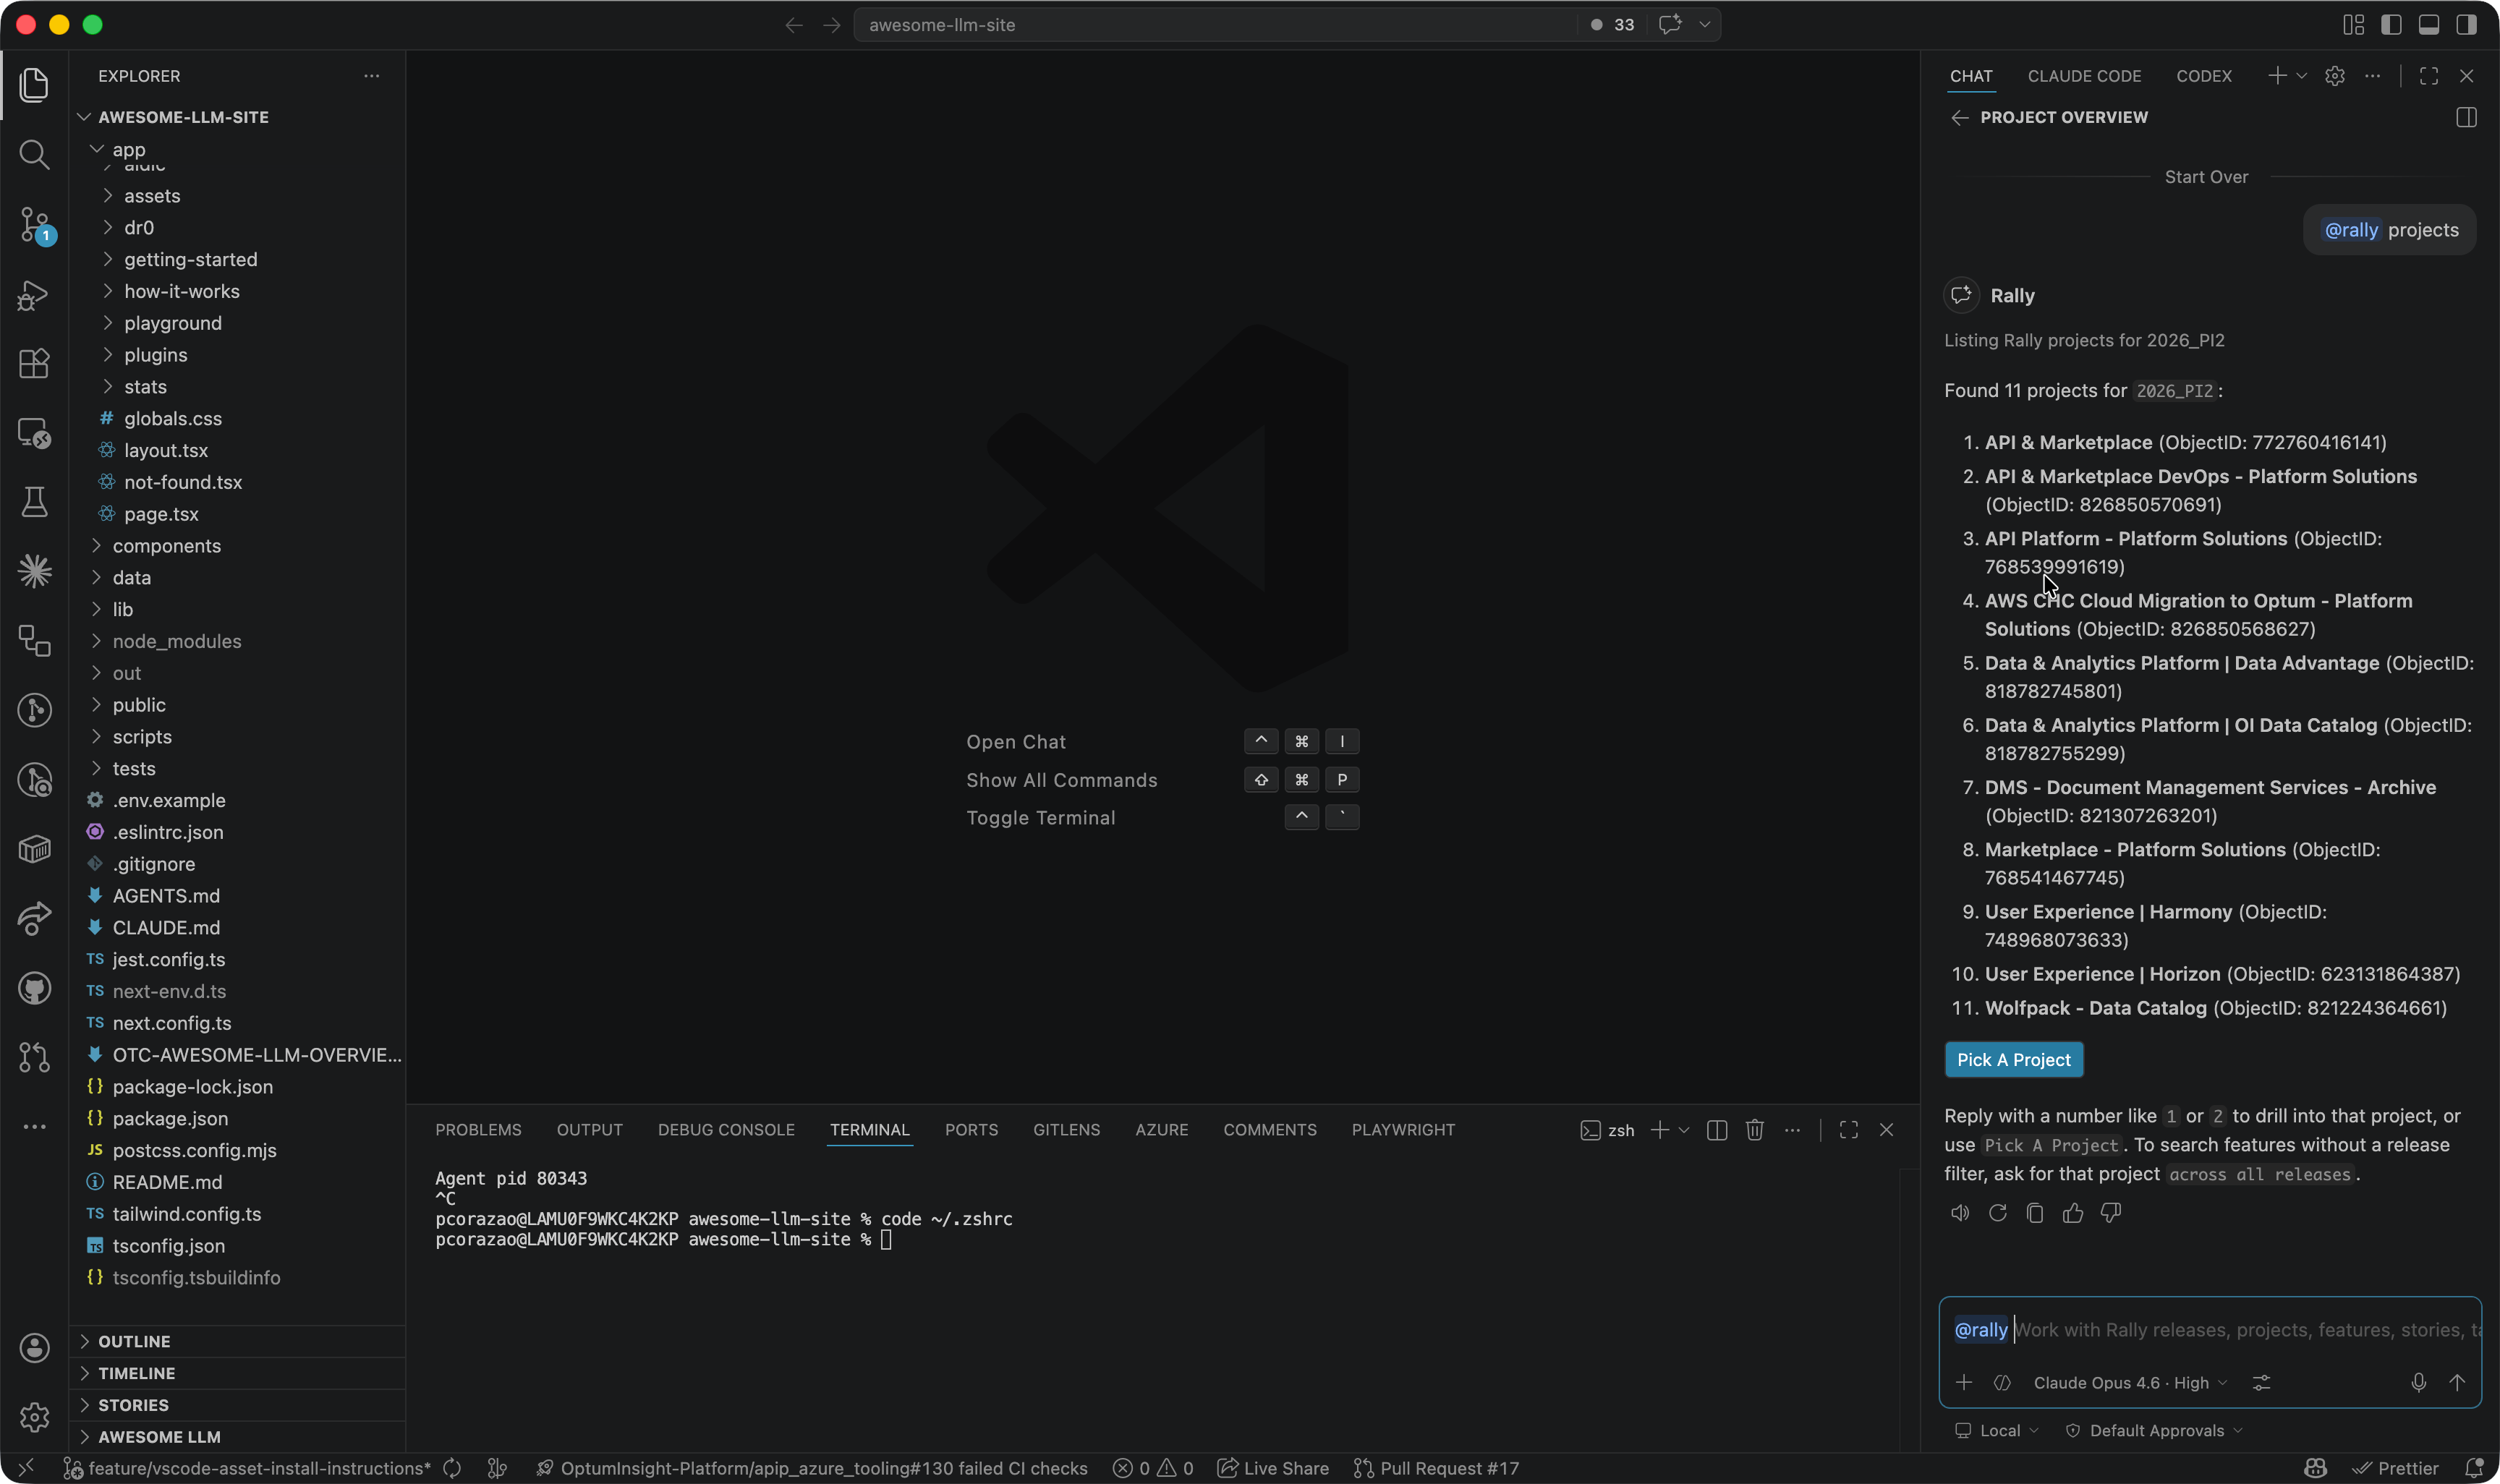Kill the terminal with trash icon
Image resolution: width=2500 pixels, height=1484 pixels.
point(1754,1130)
